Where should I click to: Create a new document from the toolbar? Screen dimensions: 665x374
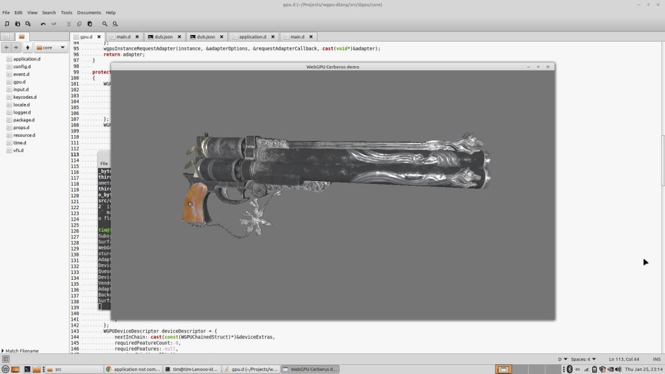tap(7, 24)
